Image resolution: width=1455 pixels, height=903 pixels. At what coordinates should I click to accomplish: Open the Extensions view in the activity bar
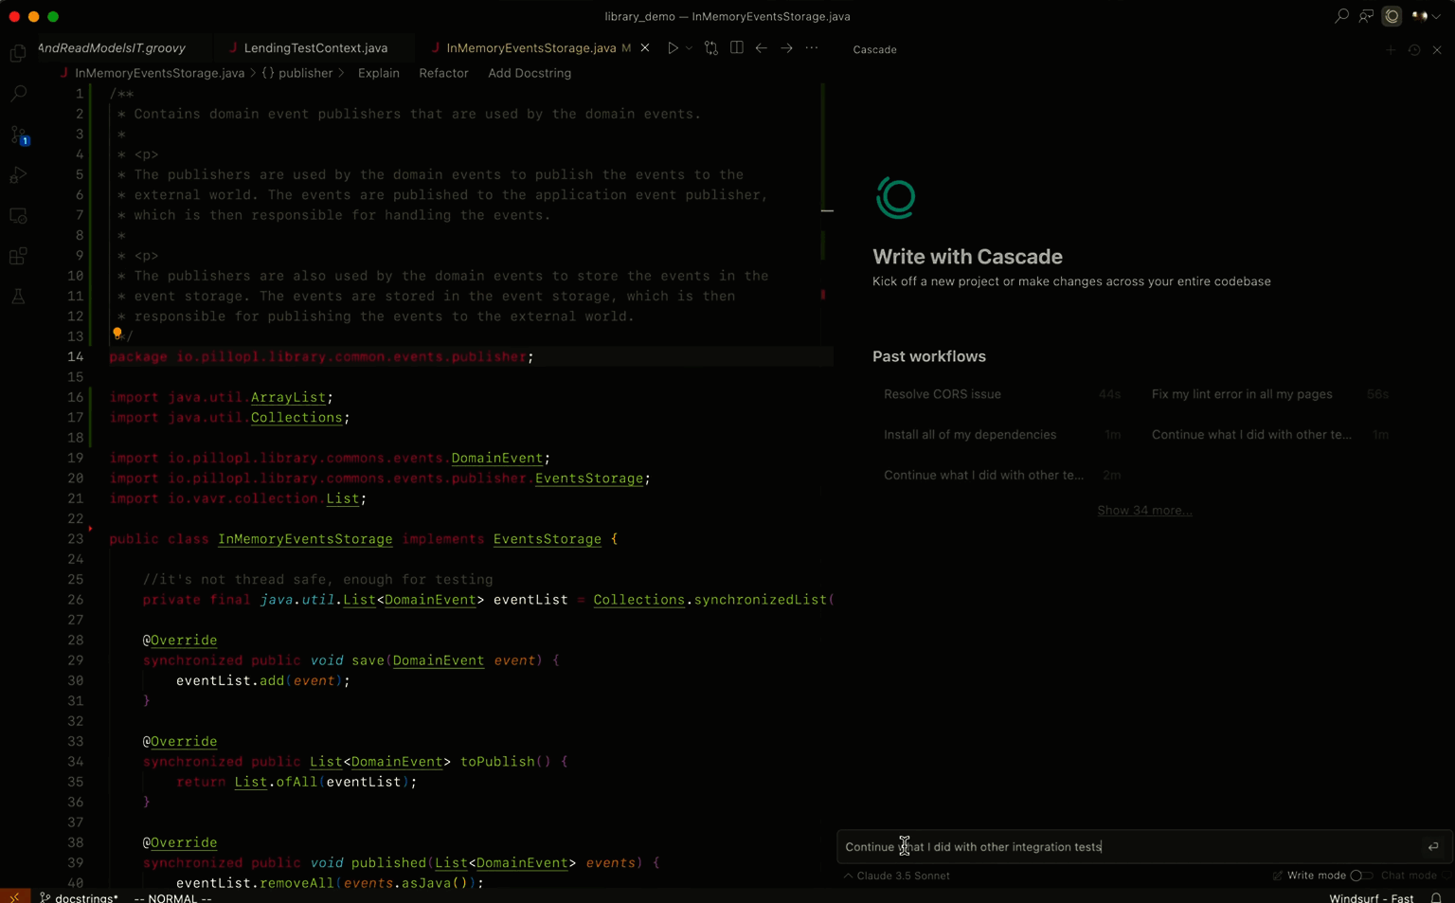[19, 257]
